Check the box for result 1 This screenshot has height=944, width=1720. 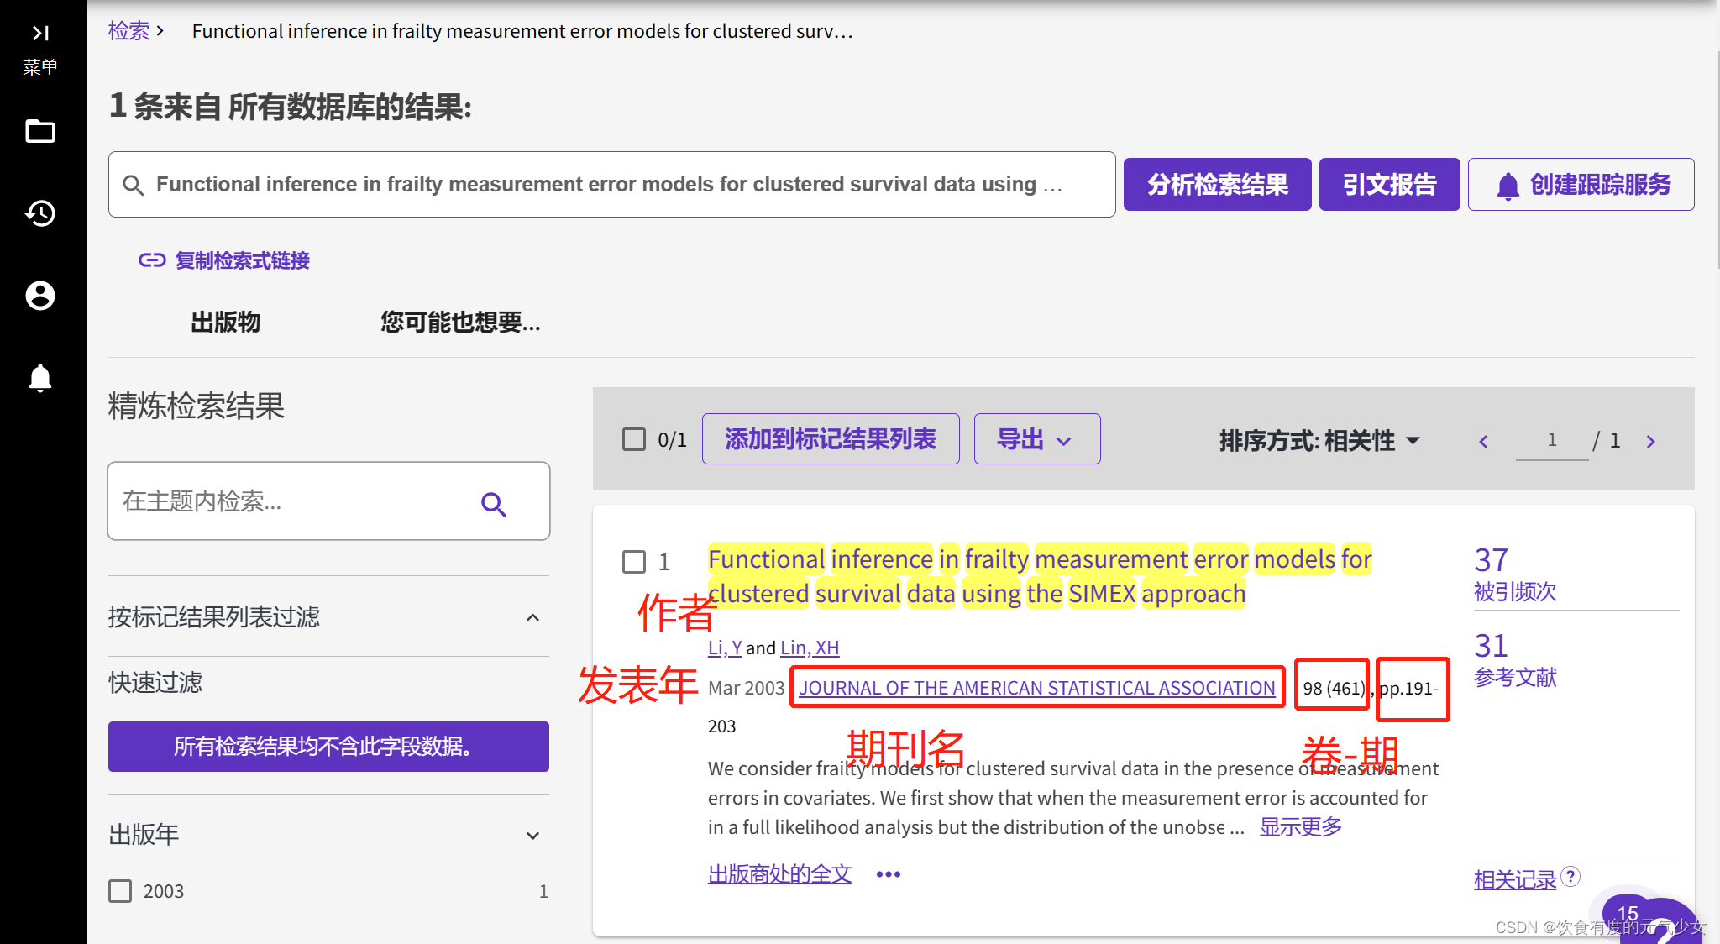[634, 562]
